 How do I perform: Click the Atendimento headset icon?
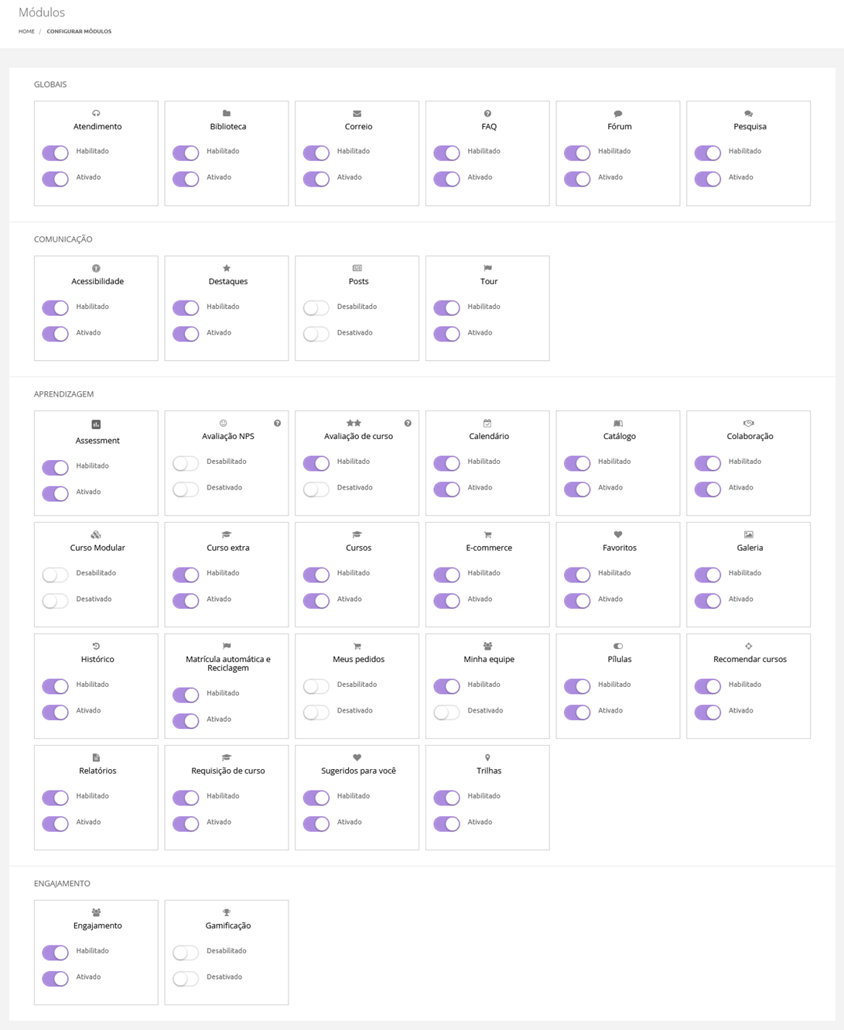96,114
